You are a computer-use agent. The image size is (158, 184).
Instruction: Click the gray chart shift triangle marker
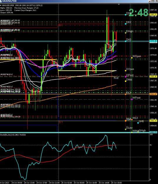coord(119,4)
